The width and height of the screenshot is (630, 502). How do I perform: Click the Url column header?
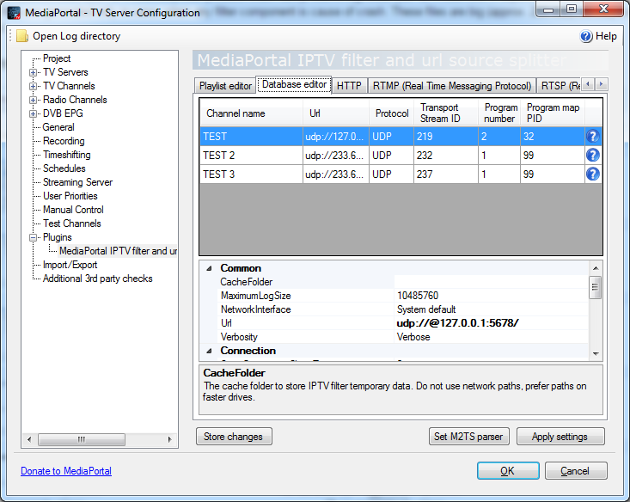pos(336,113)
